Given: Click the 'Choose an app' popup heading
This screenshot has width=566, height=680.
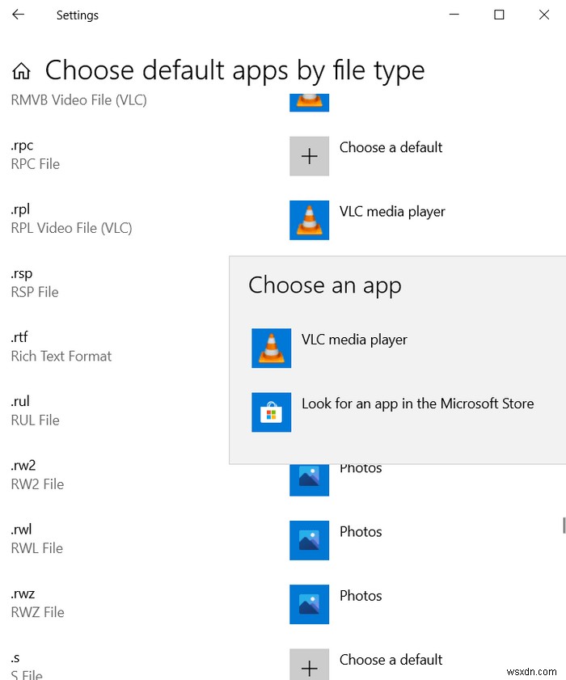Looking at the screenshot, I should click(325, 285).
